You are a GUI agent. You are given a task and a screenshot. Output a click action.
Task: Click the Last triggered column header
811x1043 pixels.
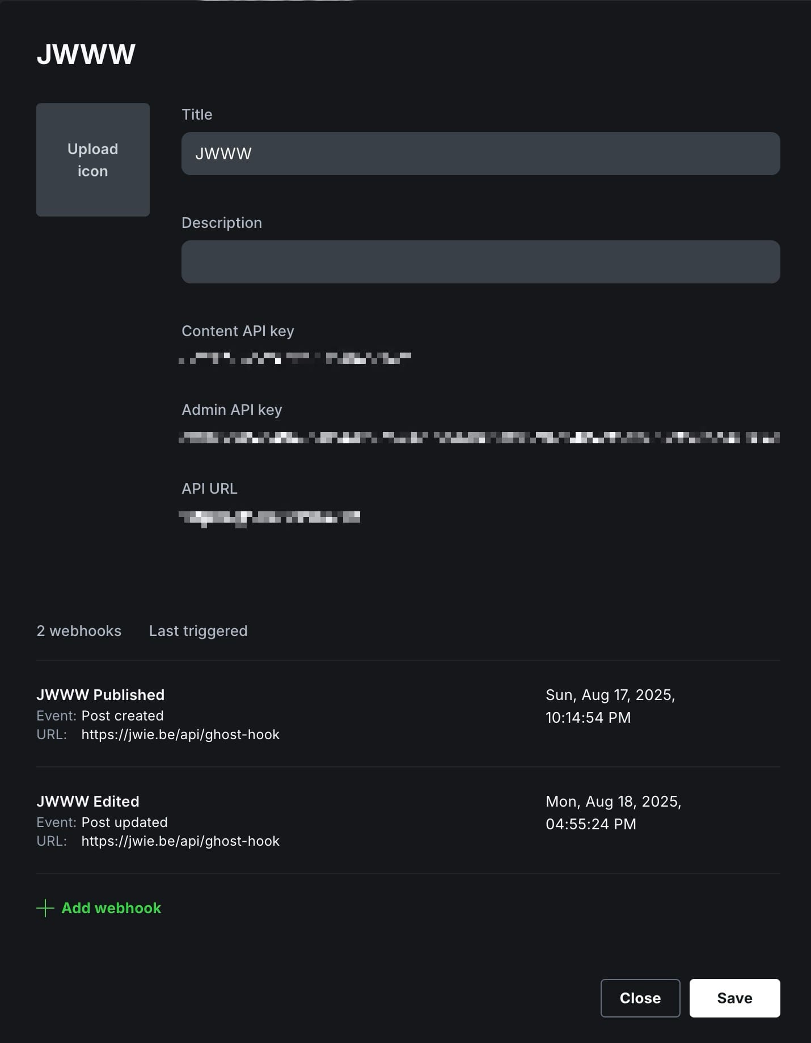[x=198, y=631]
